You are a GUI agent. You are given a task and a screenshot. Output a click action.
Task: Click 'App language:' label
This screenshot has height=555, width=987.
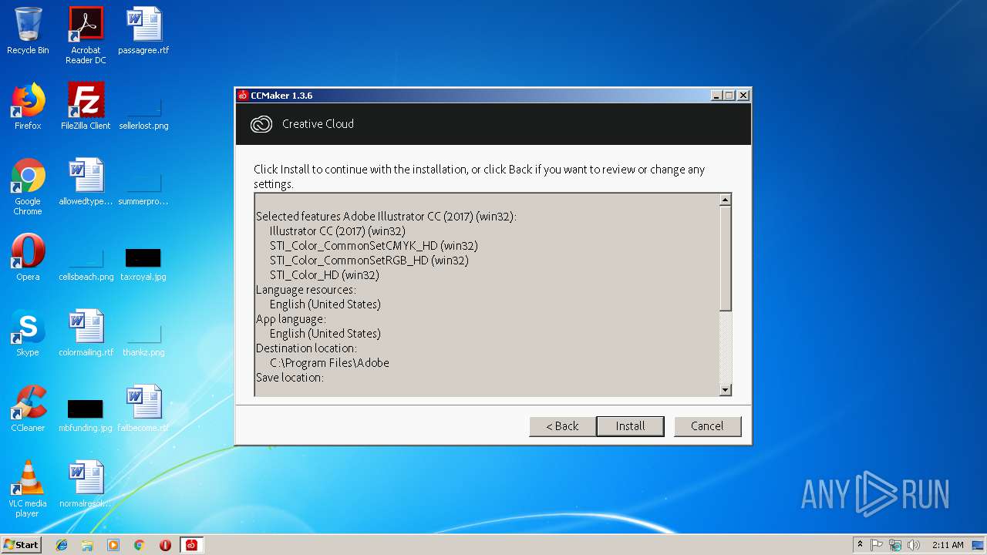tap(291, 318)
